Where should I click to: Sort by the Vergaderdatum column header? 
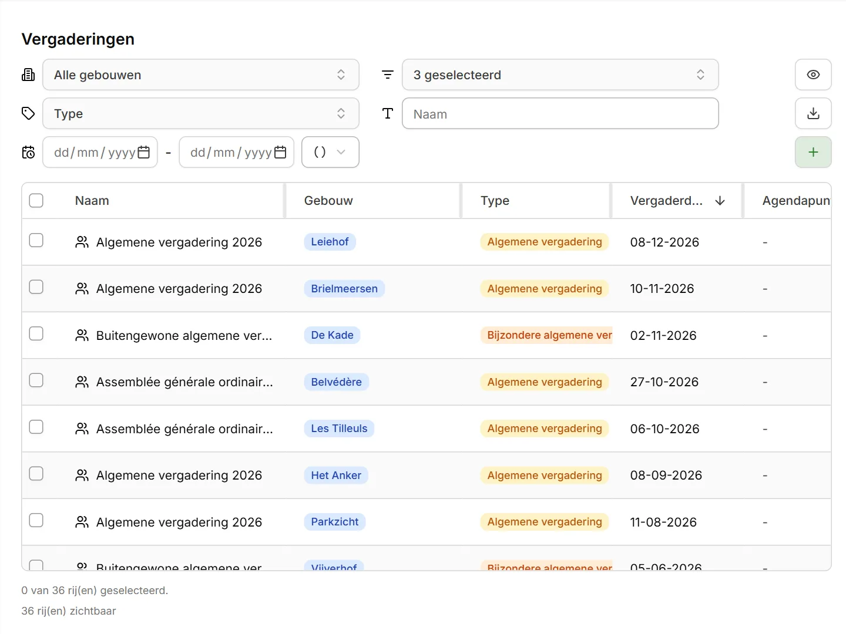pos(666,201)
